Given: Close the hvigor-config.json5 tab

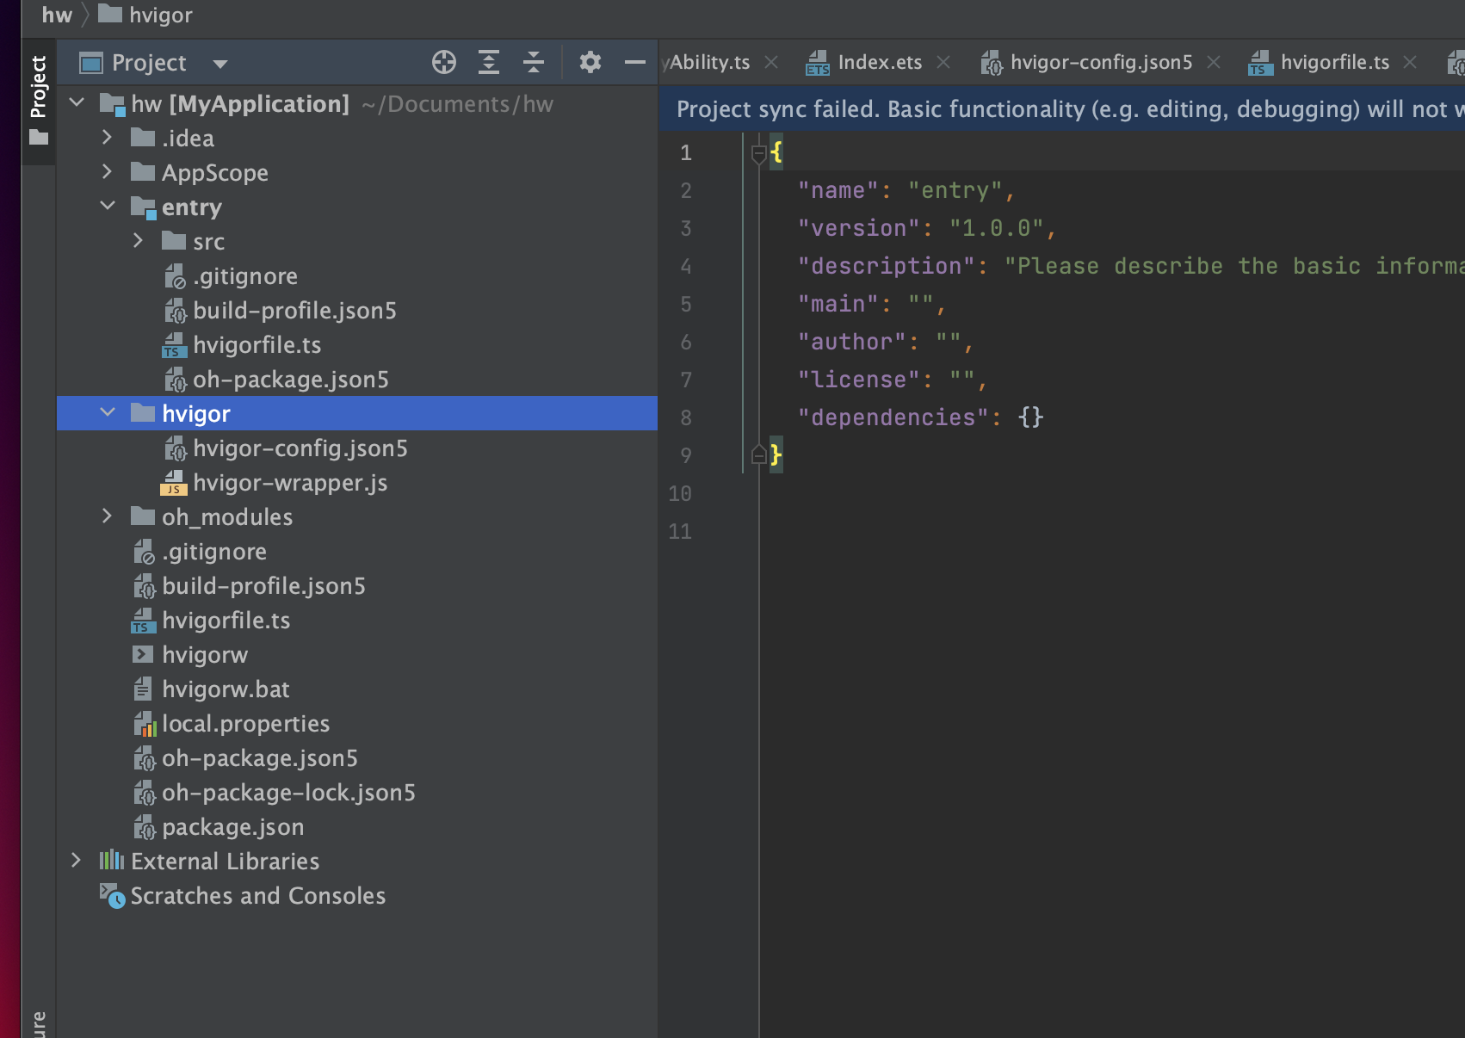Looking at the screenshot, I should (x=1214, y=62).
